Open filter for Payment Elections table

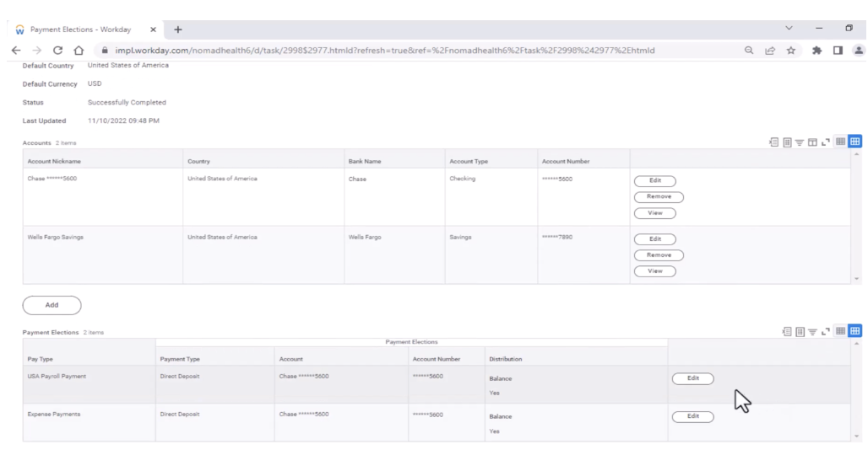pyautogui.click(x=812, y=332)
